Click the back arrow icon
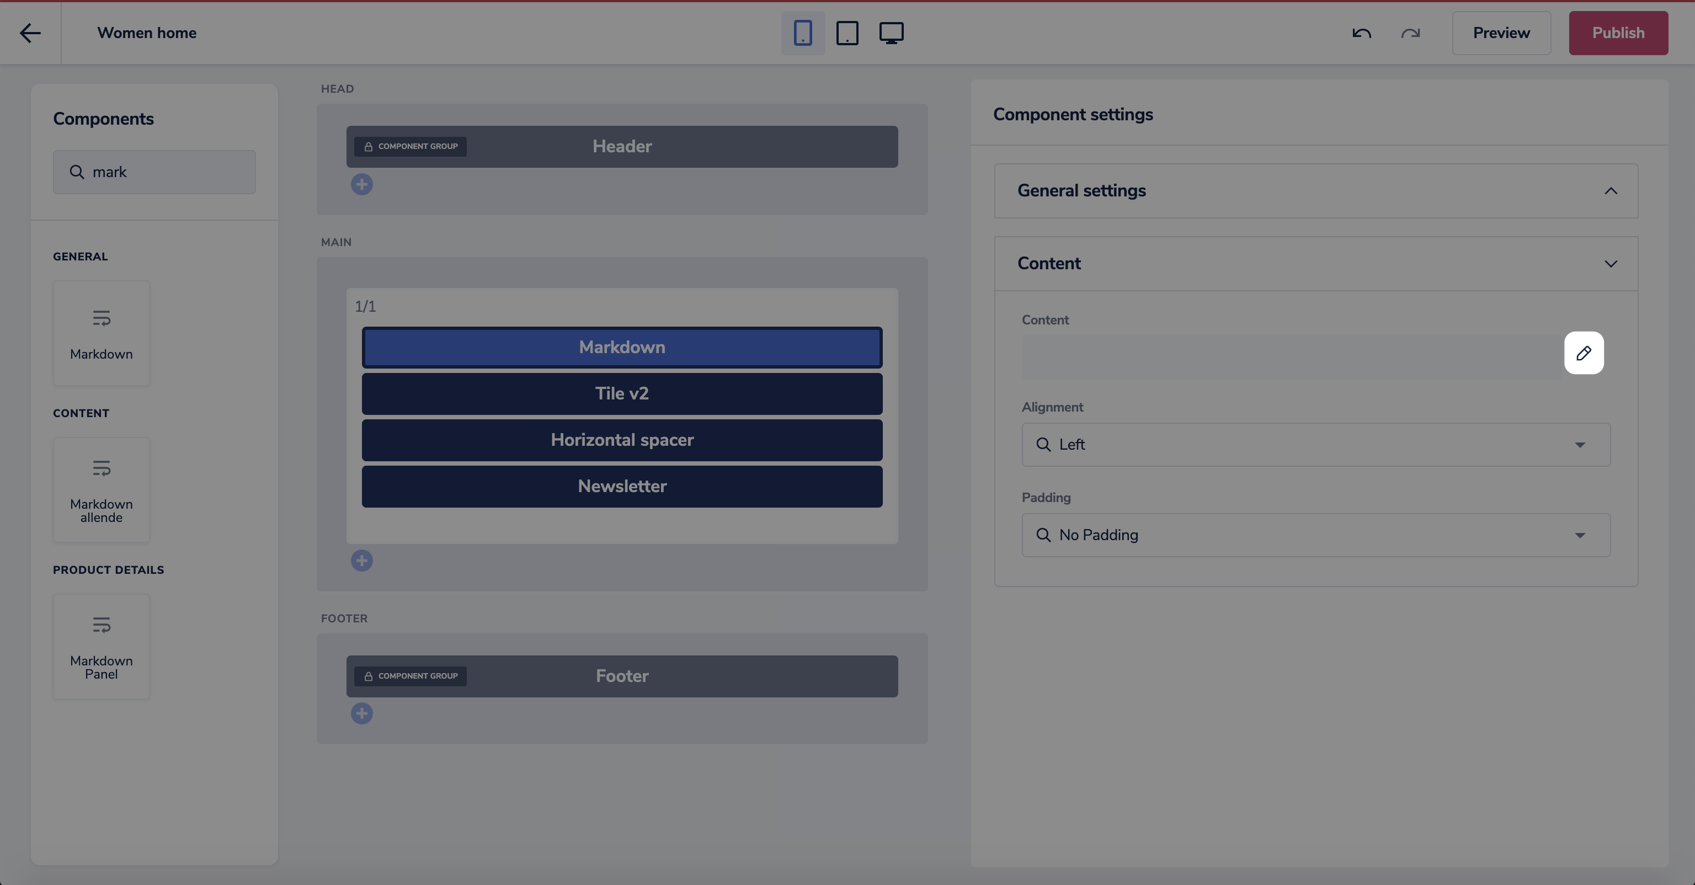The image size is (1695, 885). click(x=30, y=33)
